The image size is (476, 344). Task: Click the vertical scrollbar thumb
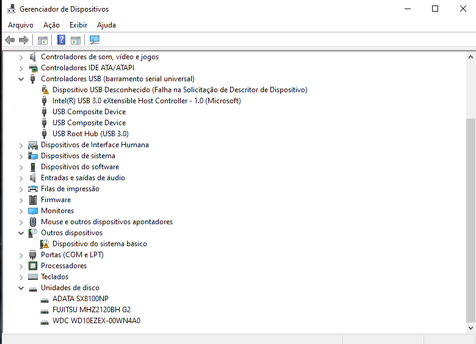point(471,221)
